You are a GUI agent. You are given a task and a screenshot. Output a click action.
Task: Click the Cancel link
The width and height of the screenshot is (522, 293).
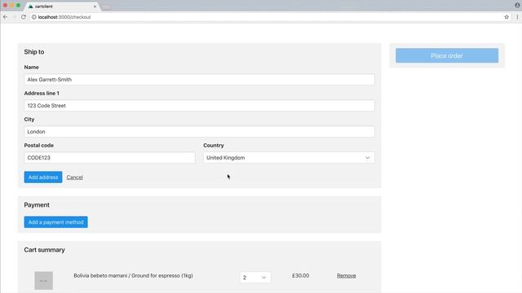pos(74,177)
